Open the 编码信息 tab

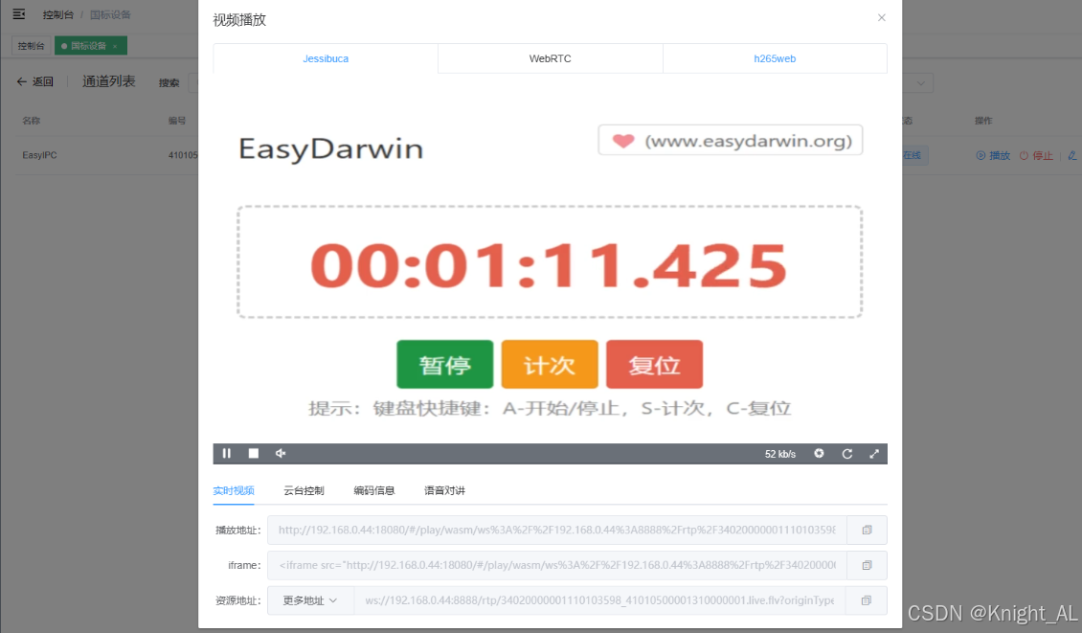pyautogui.click(x=374, y=491)
